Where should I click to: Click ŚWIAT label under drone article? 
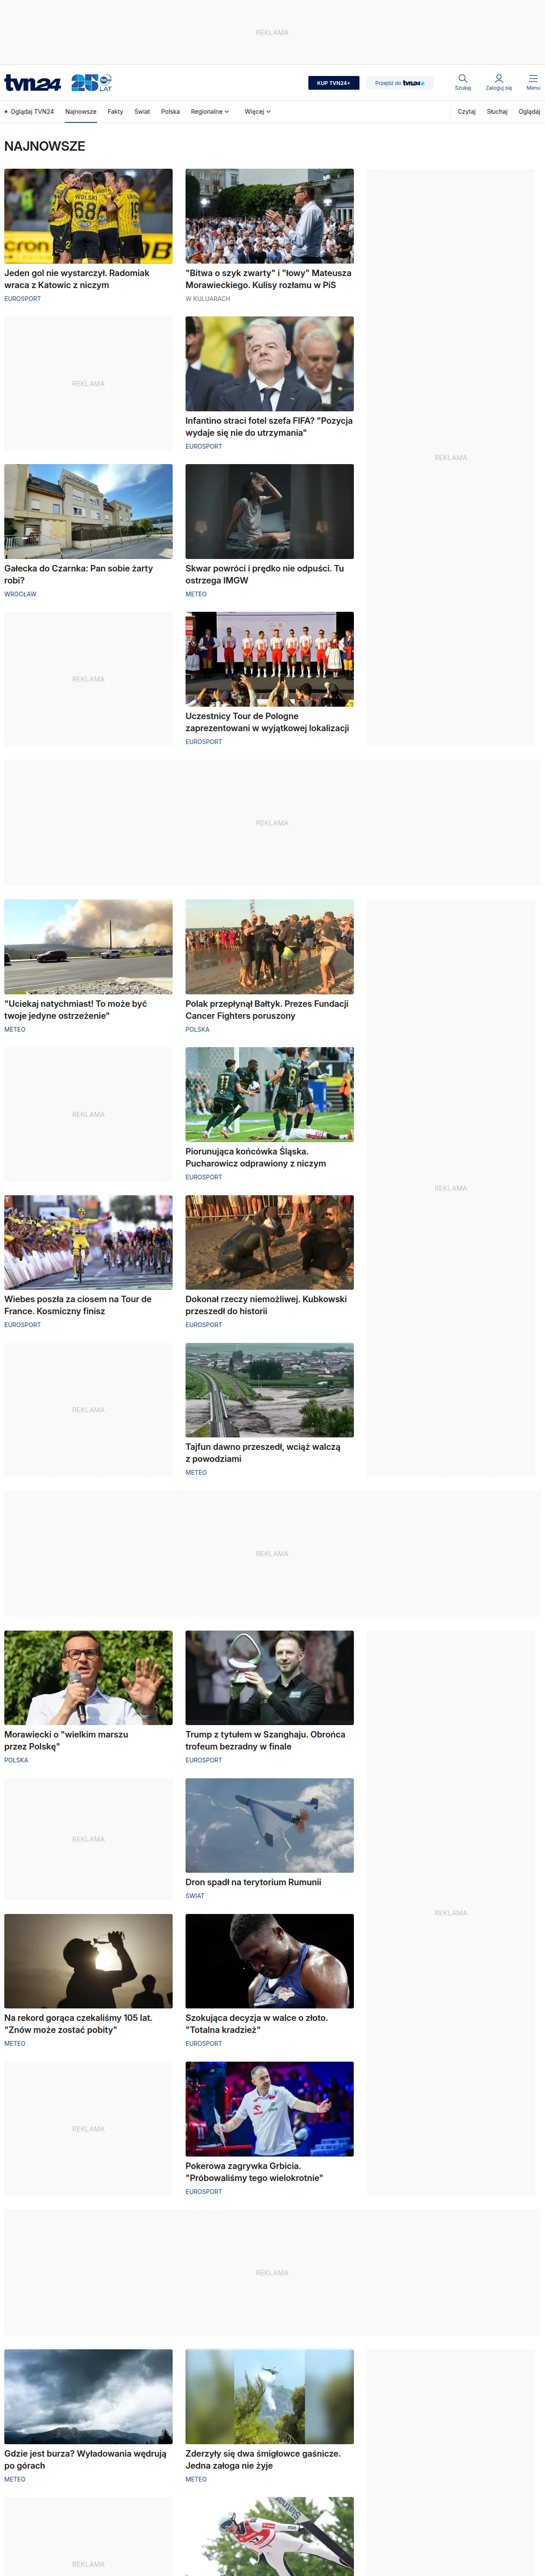coord(195,1896)
